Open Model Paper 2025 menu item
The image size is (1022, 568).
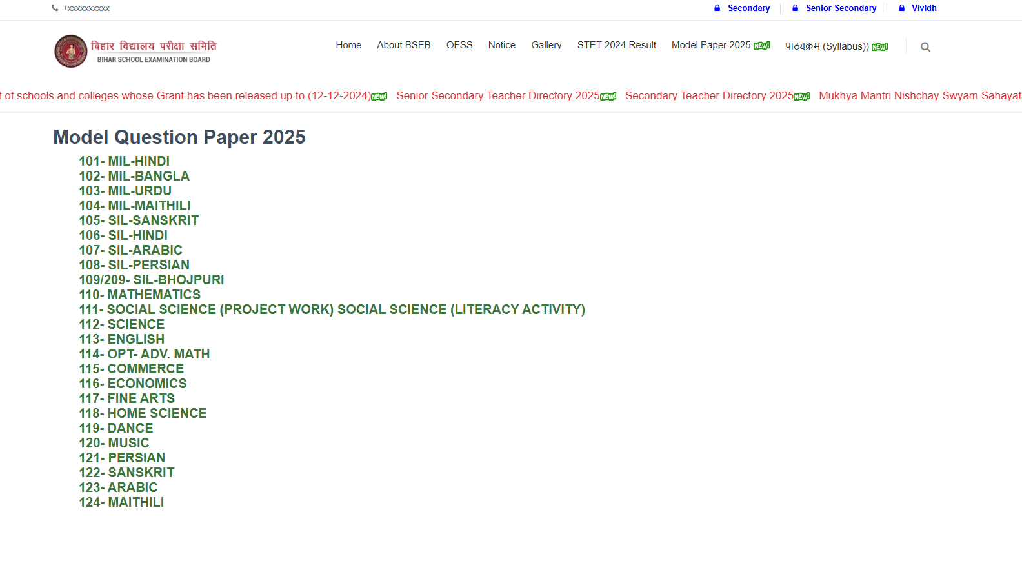pyautogui.click(x=711, y=45)
